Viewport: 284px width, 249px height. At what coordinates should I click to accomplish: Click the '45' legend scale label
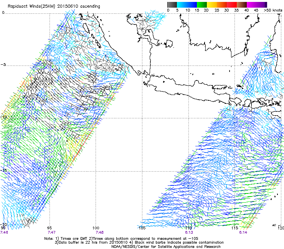tap(256, 10)
